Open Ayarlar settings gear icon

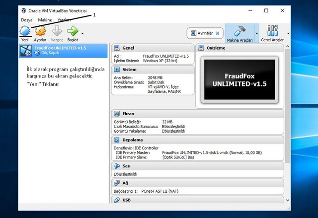pos(40,31)
